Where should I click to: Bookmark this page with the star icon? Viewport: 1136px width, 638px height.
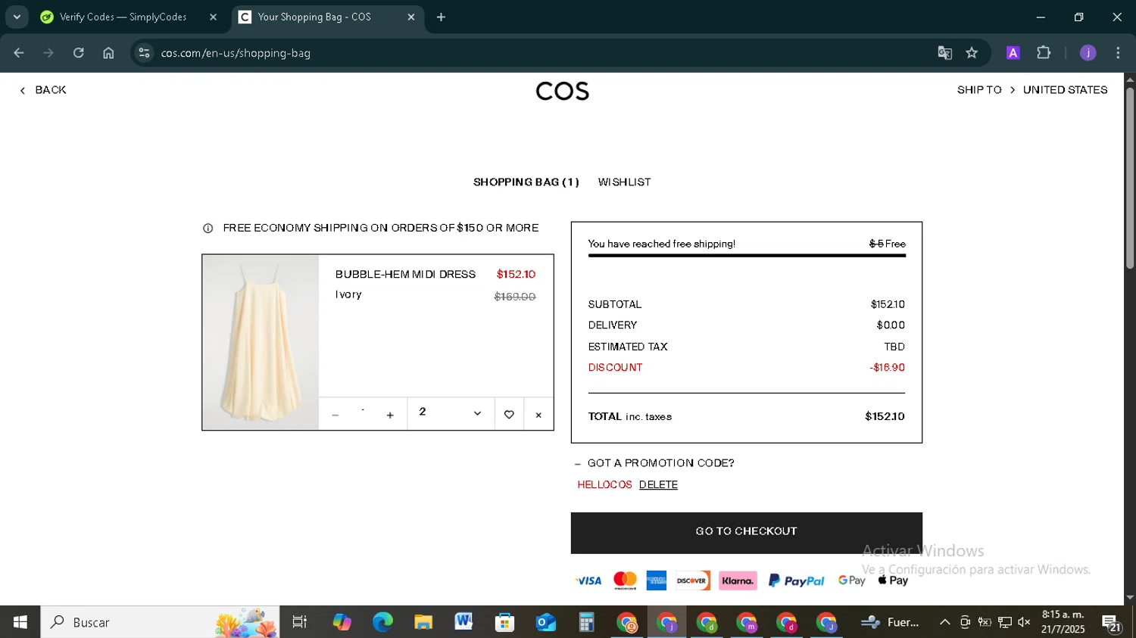(972, 53)
